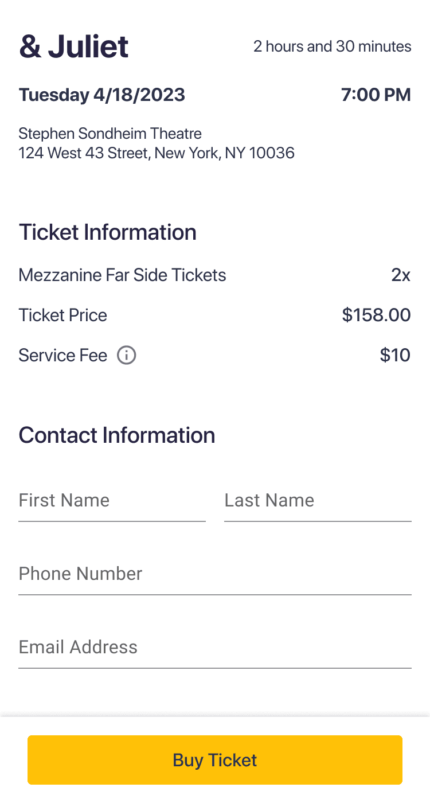The width and height of the screenshot is (430, 803).
Task: Click the 7:00 PM showtime
Action: point(376,95)
